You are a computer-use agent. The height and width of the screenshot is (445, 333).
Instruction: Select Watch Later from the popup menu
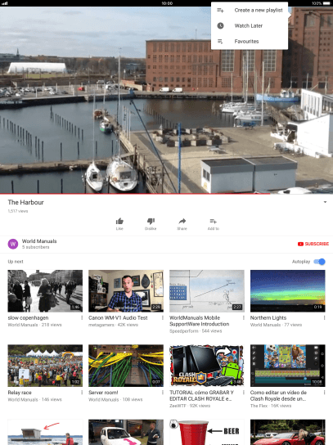pos(250,26)
